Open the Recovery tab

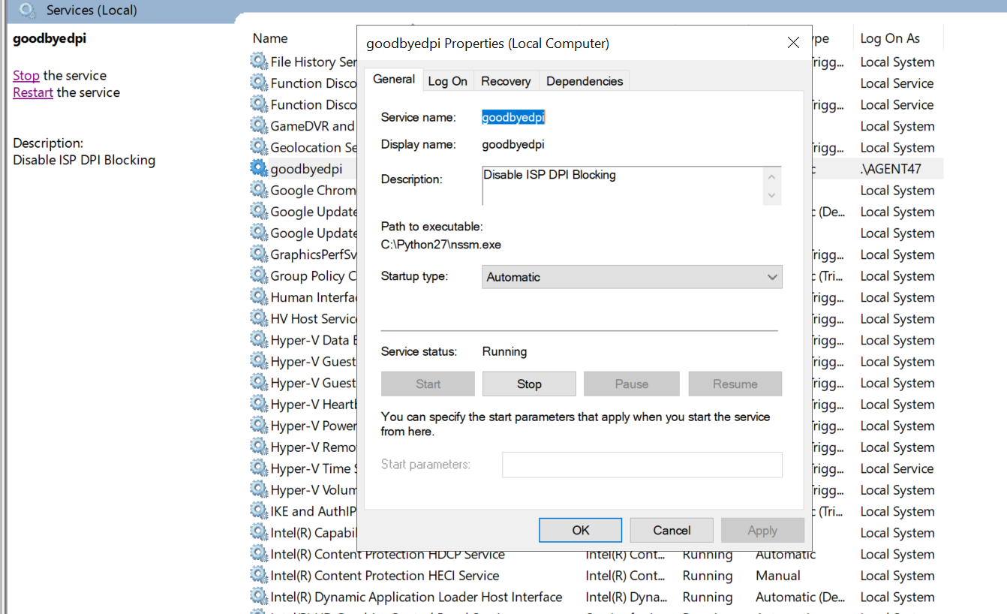click(506, 81)
